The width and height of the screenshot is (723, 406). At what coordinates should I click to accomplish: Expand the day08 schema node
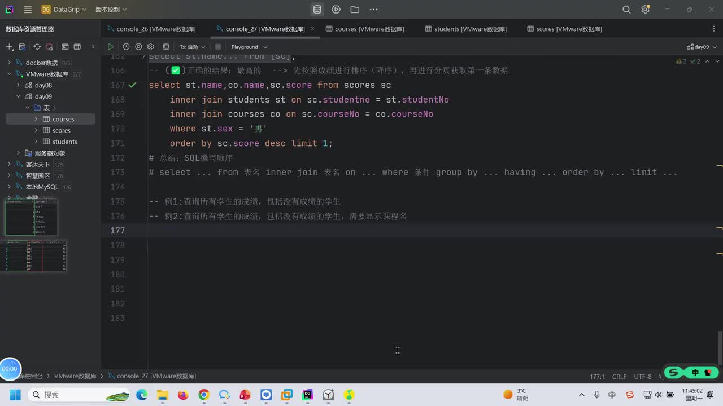[x=19, y=85]
